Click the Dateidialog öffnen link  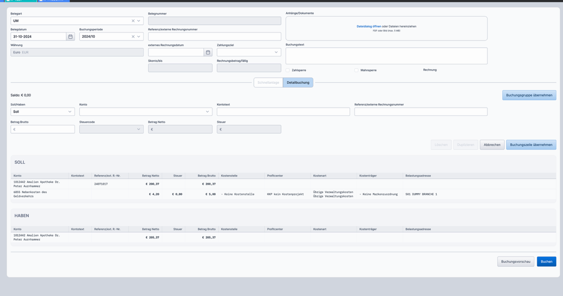point(369,27)
